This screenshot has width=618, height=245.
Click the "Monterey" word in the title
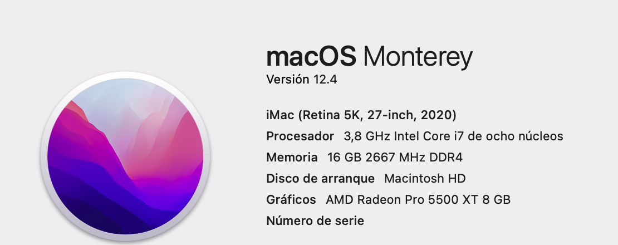point(418,57)
